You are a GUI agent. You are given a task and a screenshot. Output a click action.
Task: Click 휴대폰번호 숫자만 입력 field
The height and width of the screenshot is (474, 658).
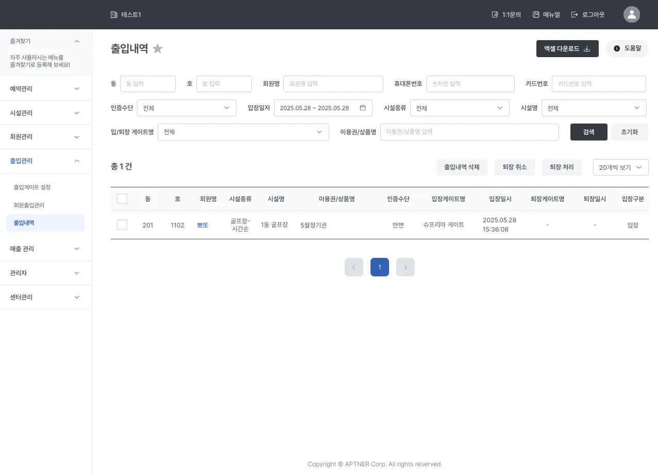click(x=470, y=84)
